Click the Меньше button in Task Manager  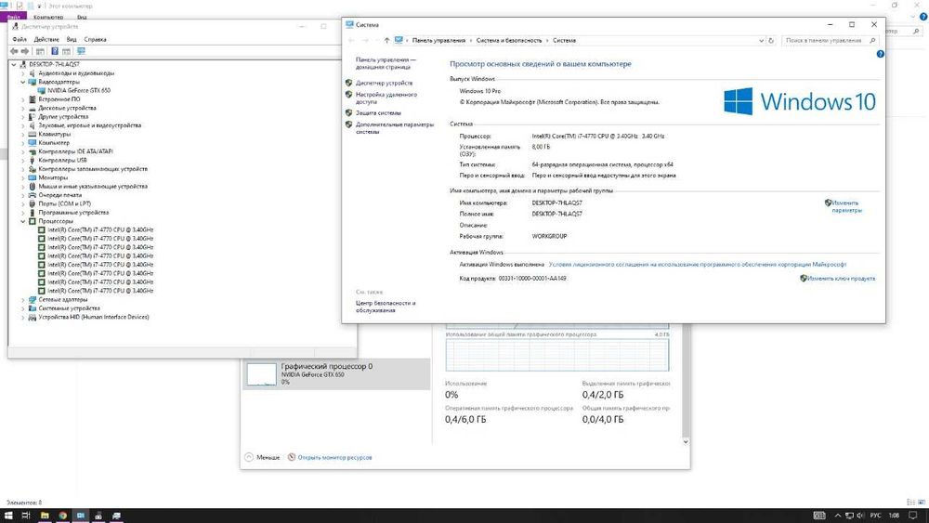263,457
